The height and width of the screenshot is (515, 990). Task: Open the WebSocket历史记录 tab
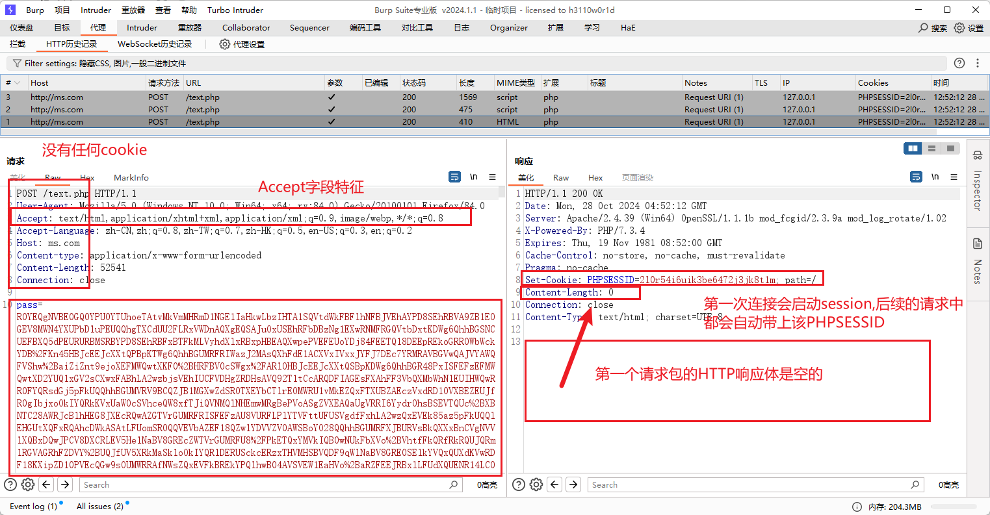tap(155, 44)
